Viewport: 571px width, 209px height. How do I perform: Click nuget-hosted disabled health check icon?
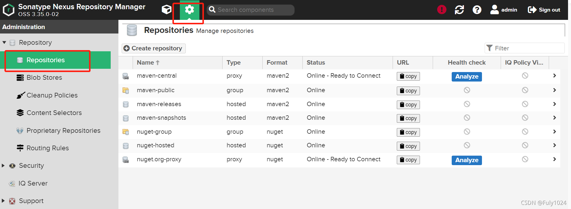467,145
